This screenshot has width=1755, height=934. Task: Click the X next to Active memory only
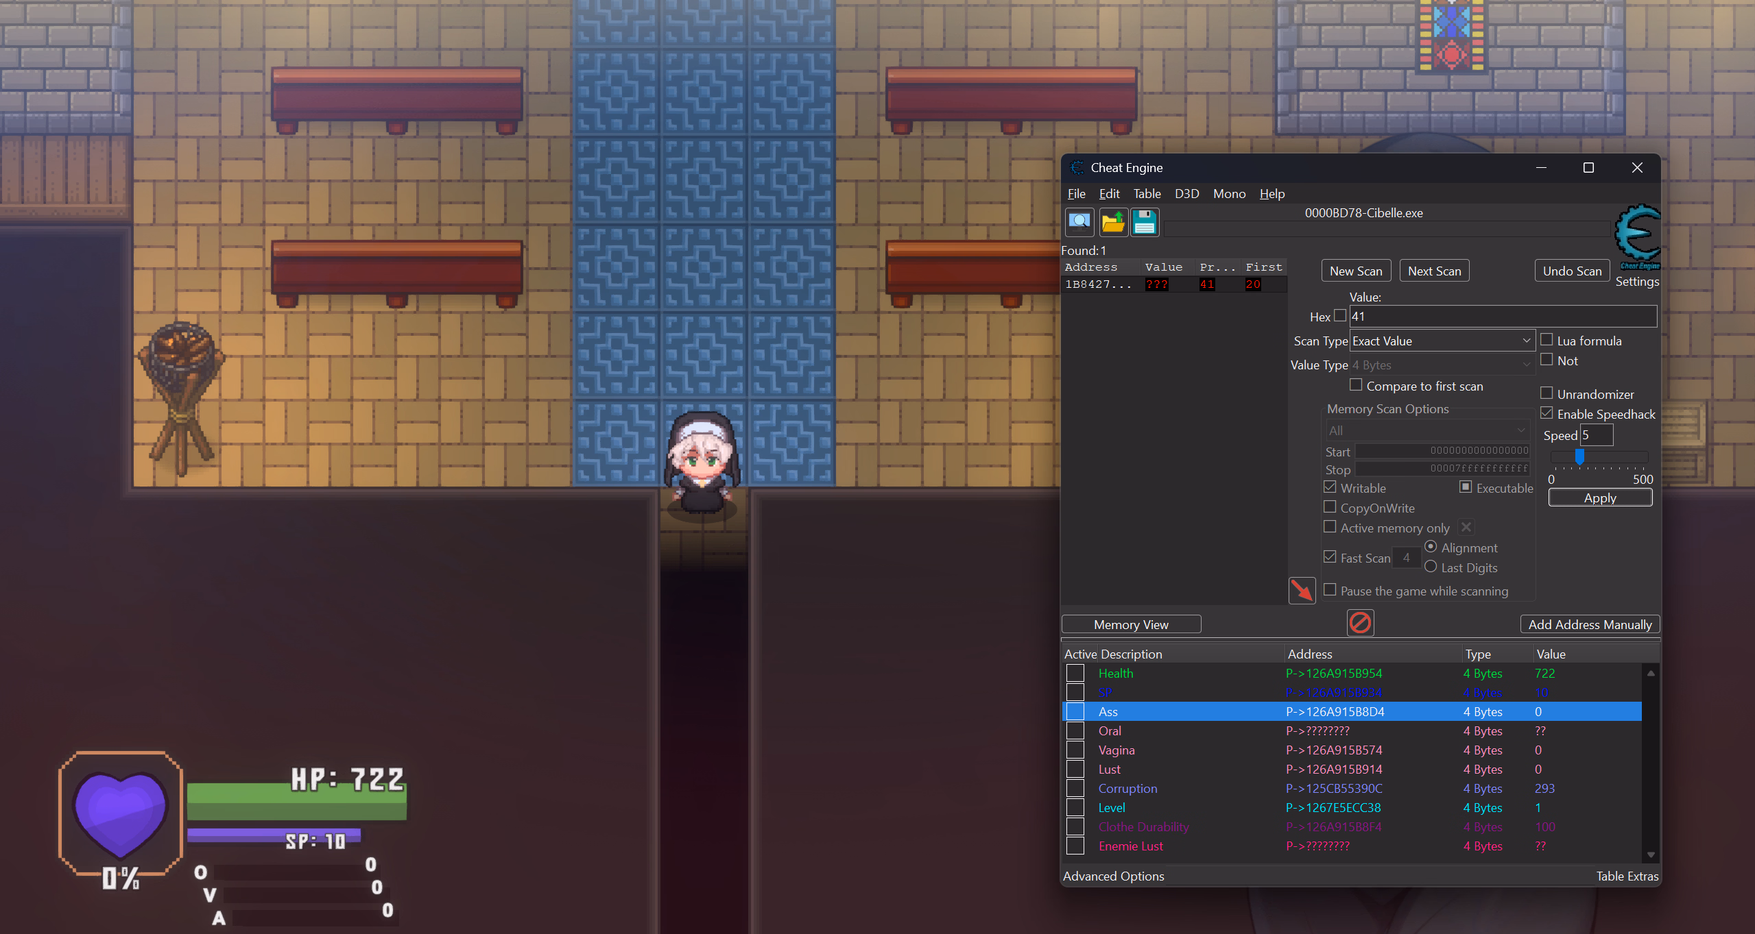click(1466, 527)
